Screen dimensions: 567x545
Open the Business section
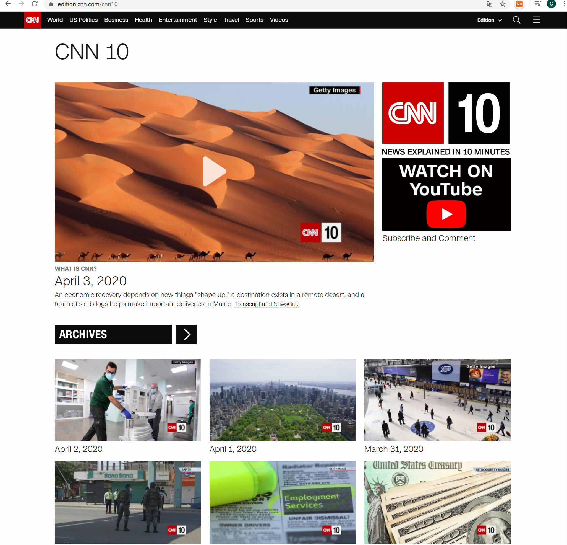[116, 20]
